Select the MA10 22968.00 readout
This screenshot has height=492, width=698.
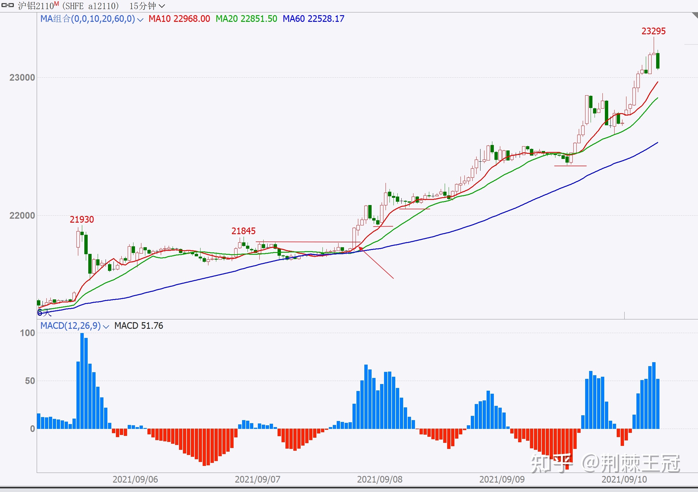(x=179, y=19)
